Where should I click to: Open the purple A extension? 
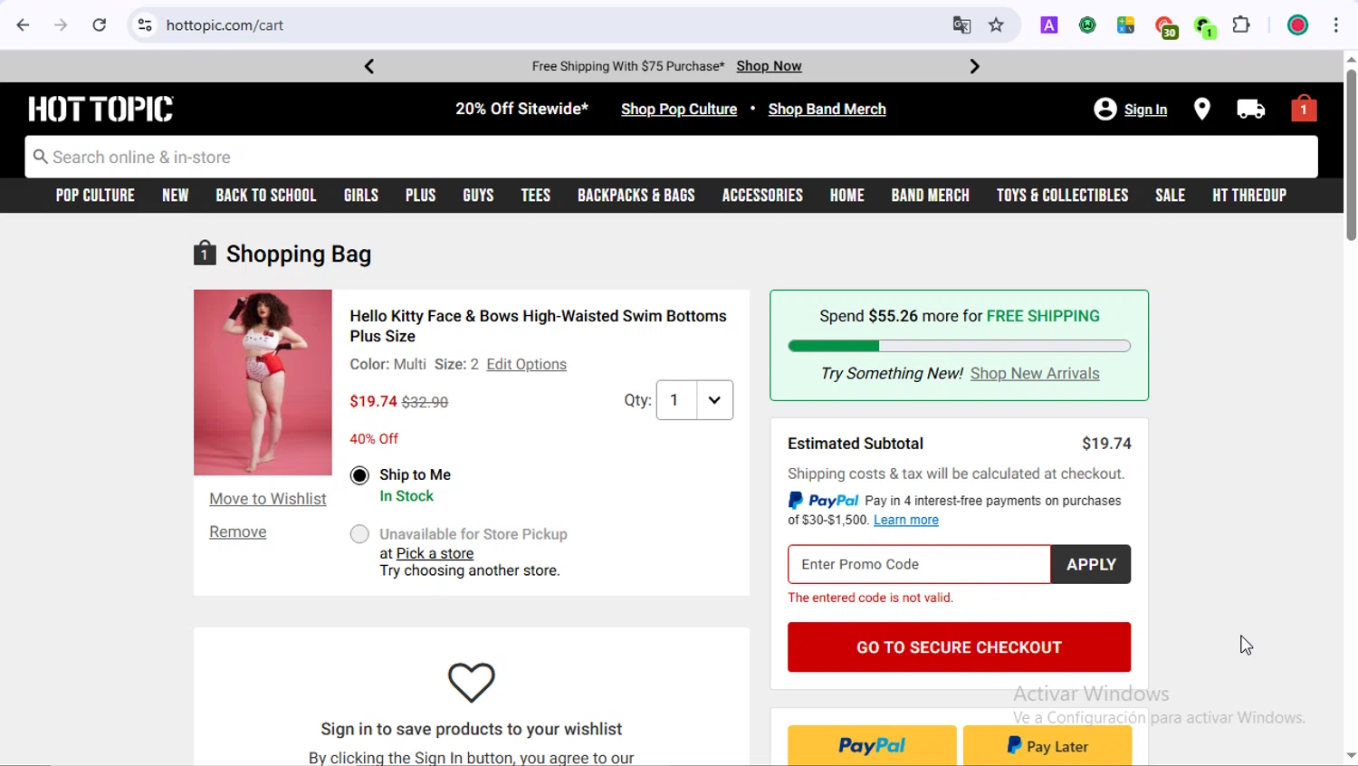click(x=1048, y=25)
